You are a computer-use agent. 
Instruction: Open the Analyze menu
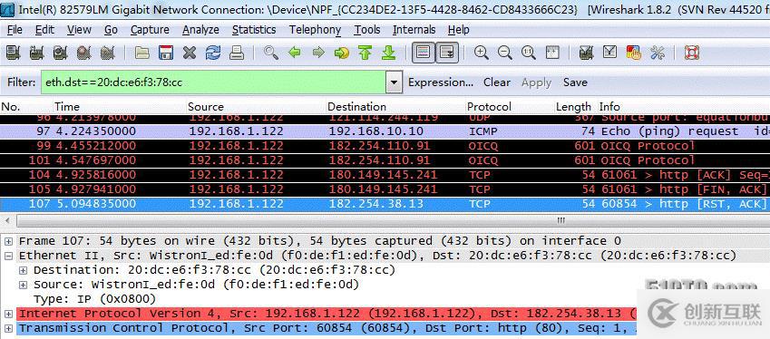coord(200,30)
